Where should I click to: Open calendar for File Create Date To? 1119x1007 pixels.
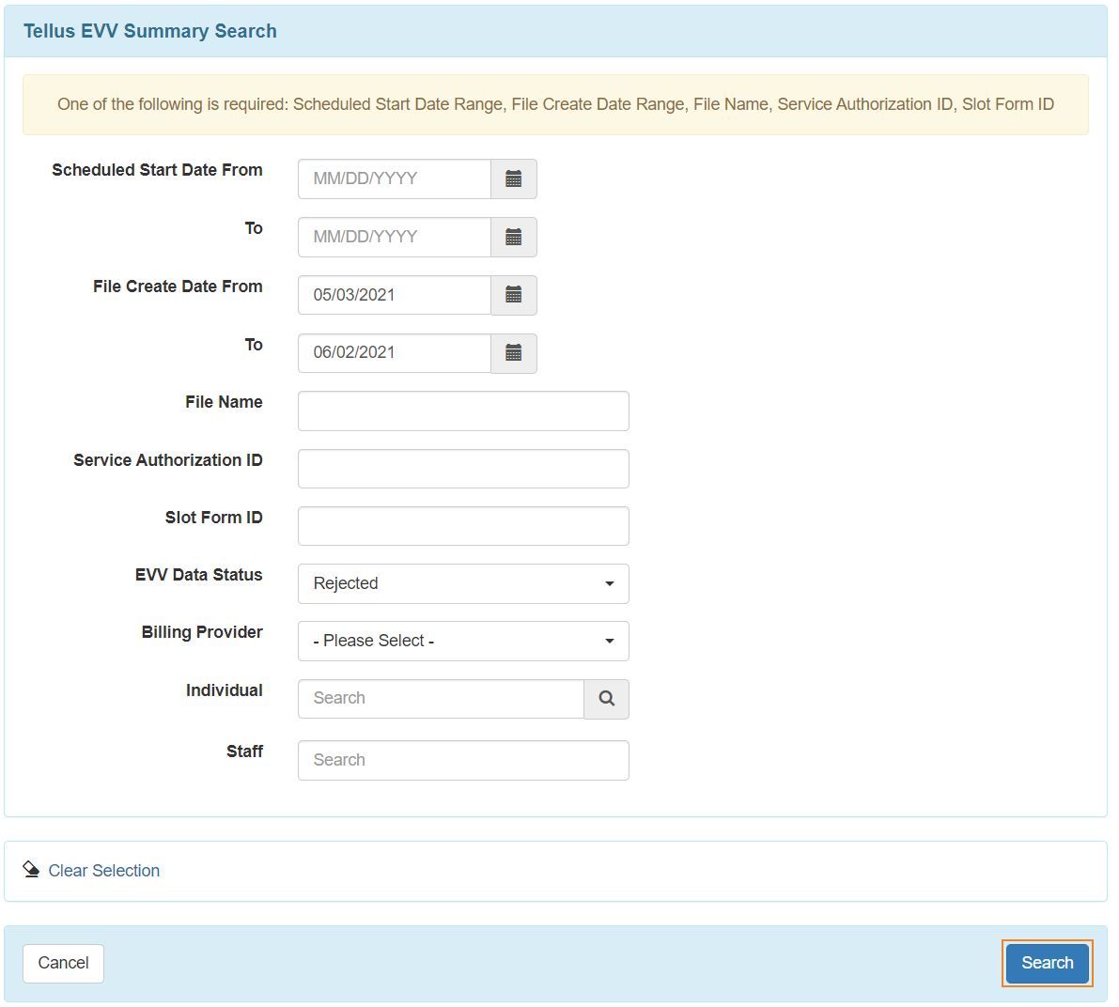coord(514,352)
